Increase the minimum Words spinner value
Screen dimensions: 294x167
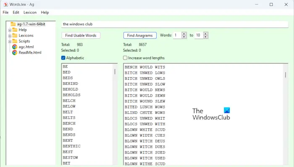click(184, 34)
